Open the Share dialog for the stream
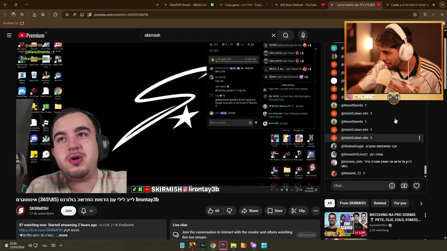Viewport: 447px width, 251px height. click(250, 211)
